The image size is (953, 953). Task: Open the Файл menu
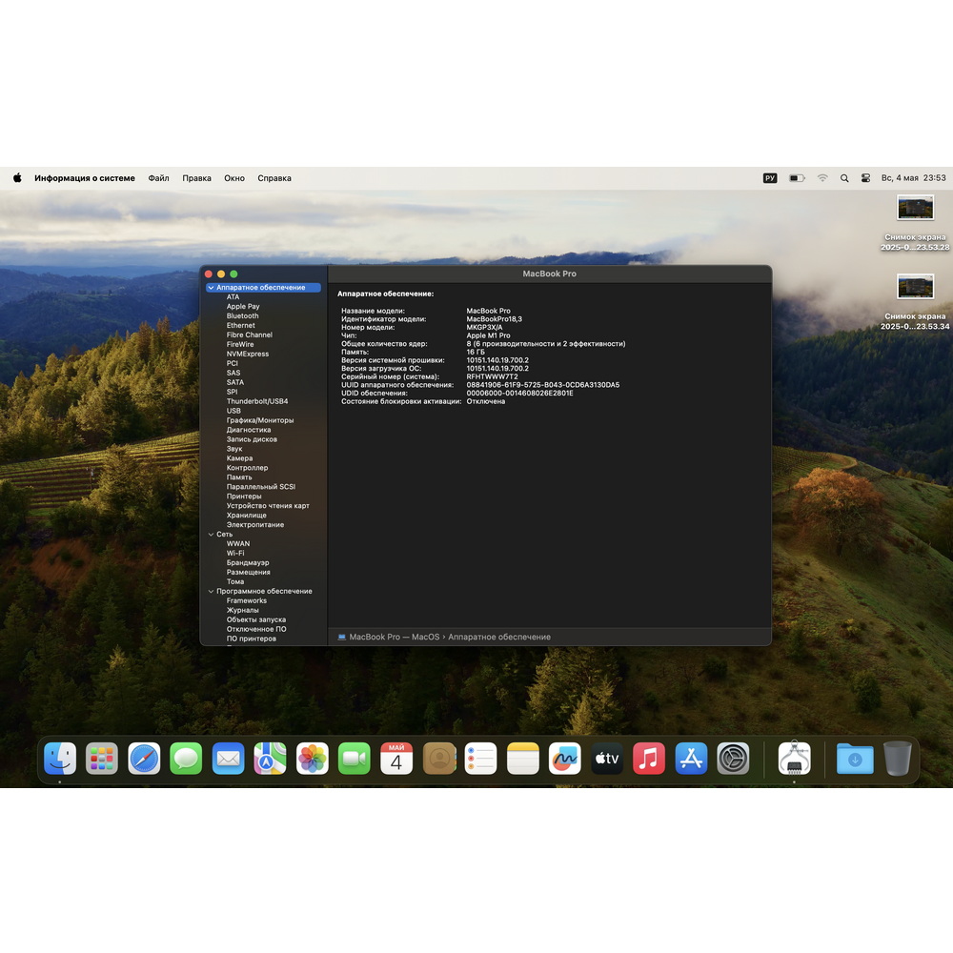(158, 178)
